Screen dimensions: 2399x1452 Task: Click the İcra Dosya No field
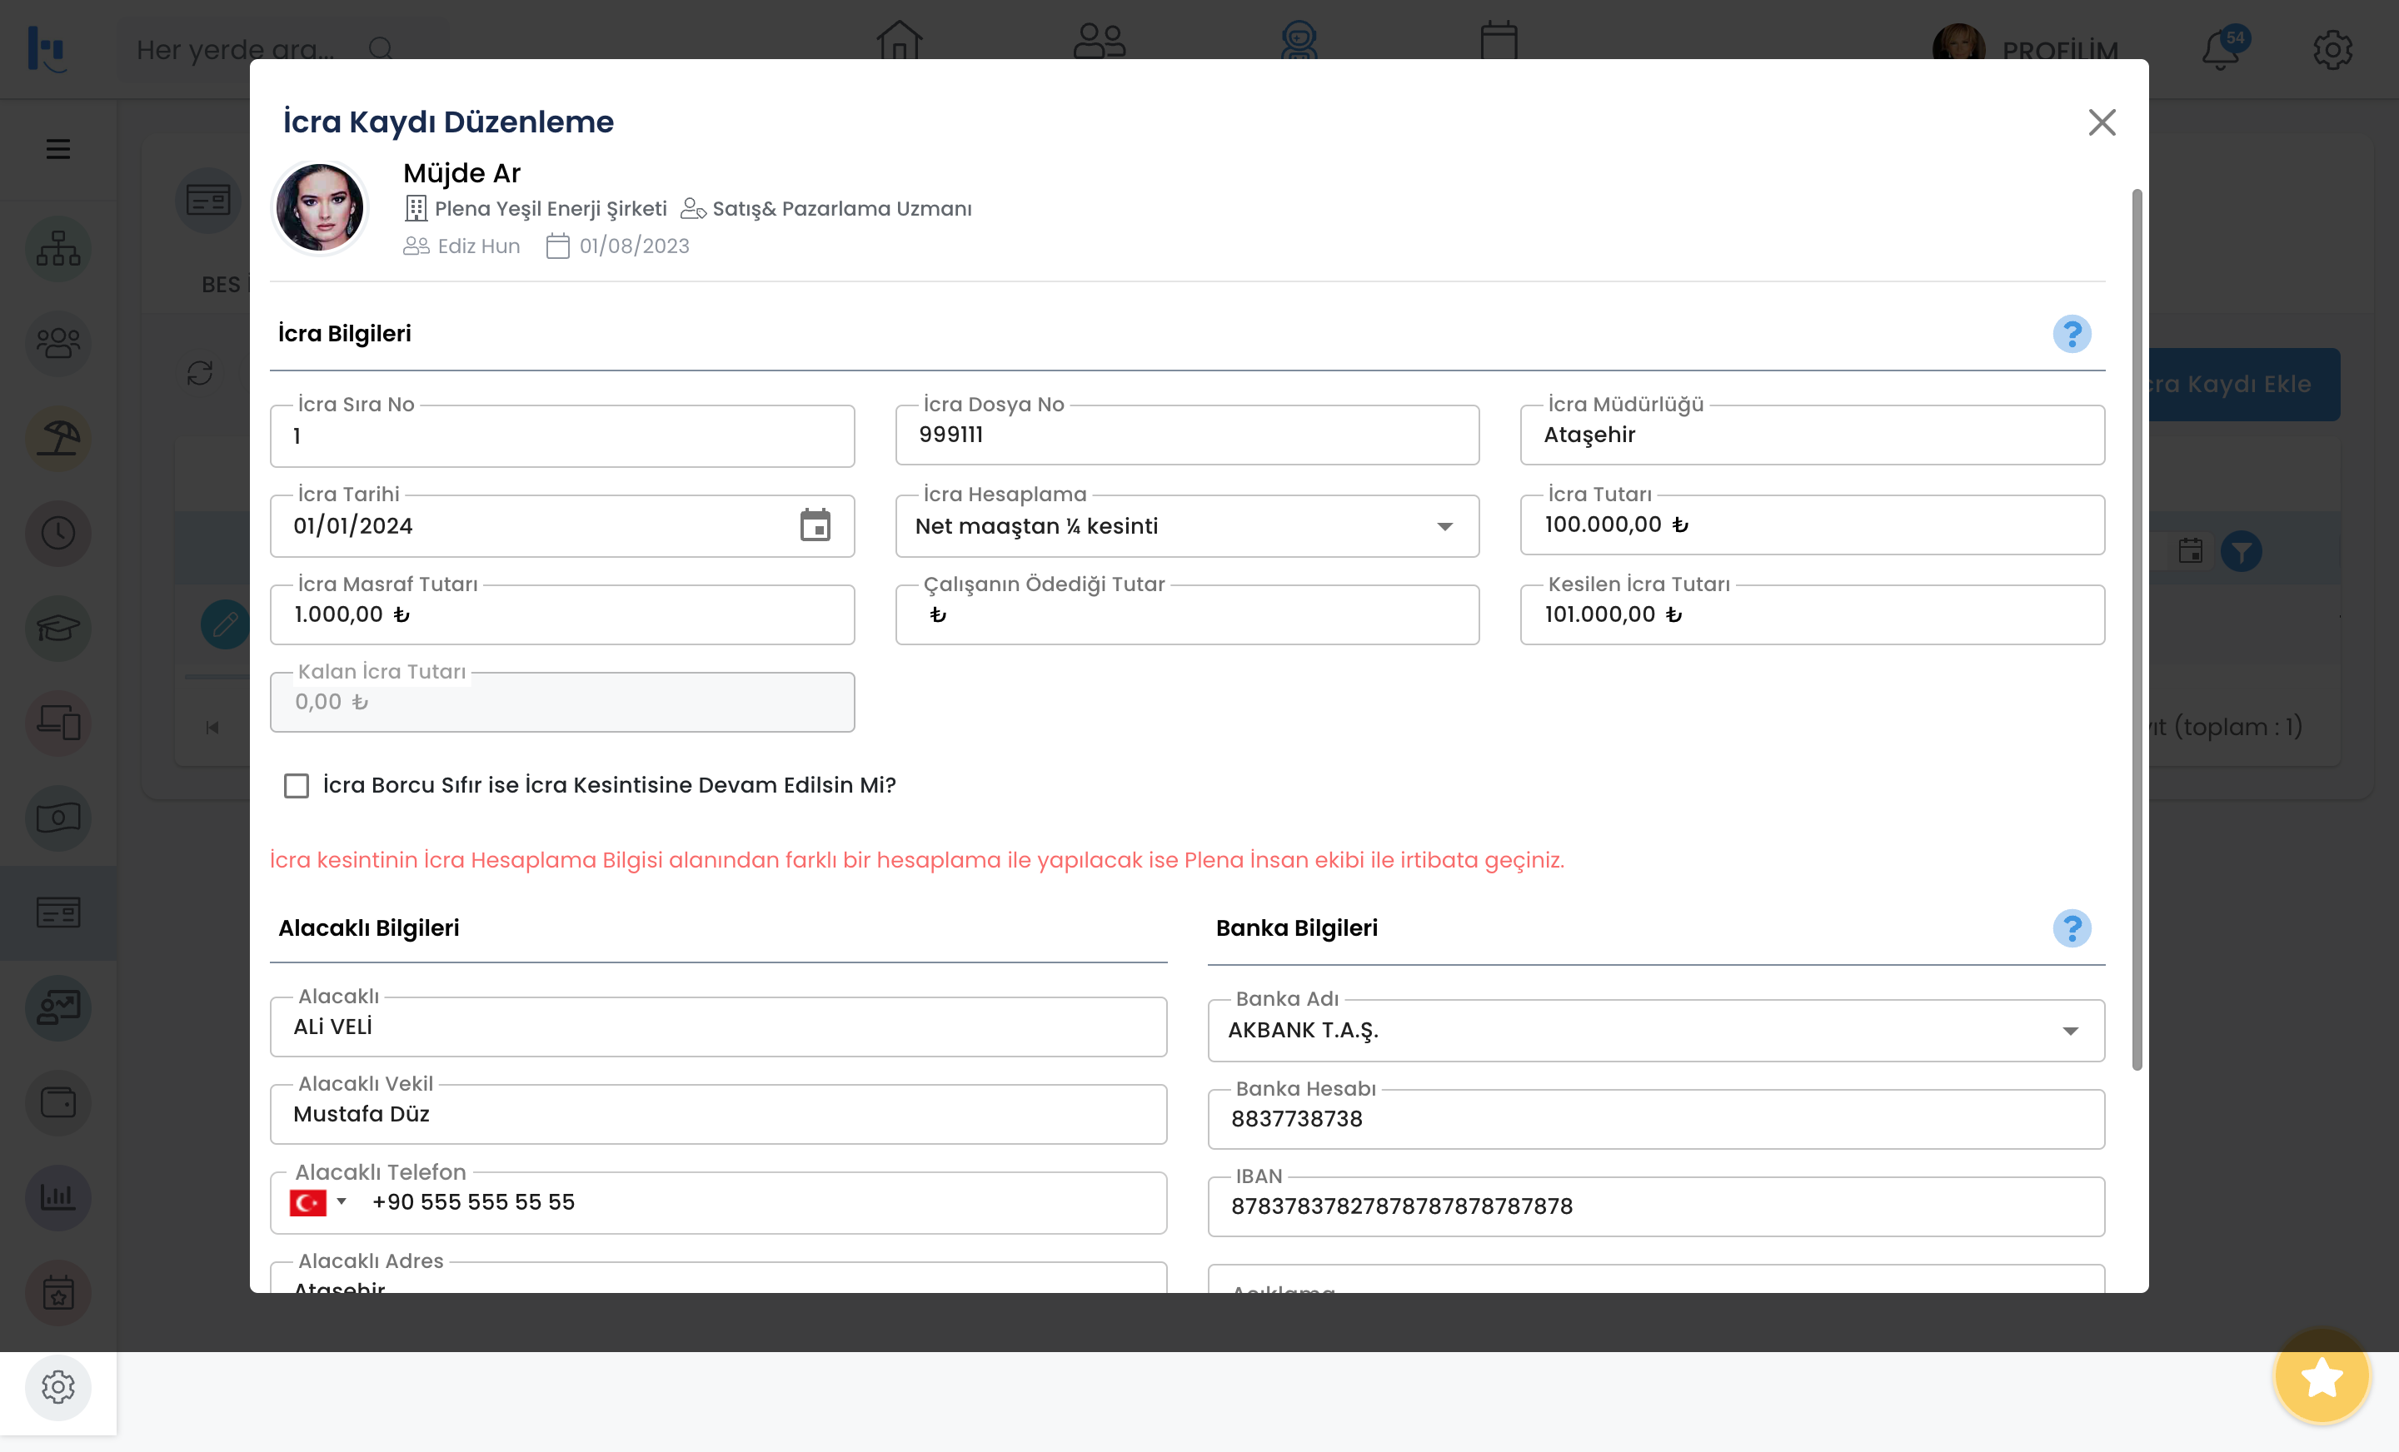click(x=1186, y=435)
